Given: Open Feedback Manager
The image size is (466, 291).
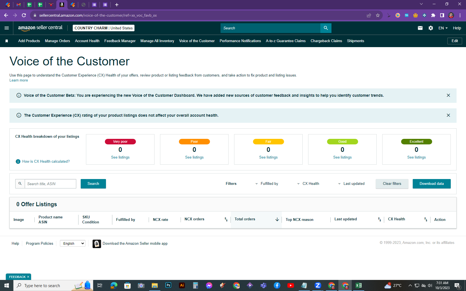Looking at the screenshot, I should click(120, 41).
